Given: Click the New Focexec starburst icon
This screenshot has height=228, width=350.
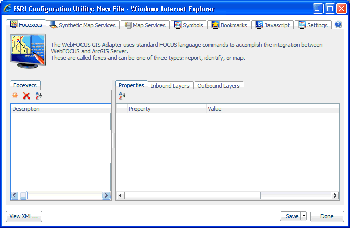Looking at the screenshot, I should (x=15, y=95).
